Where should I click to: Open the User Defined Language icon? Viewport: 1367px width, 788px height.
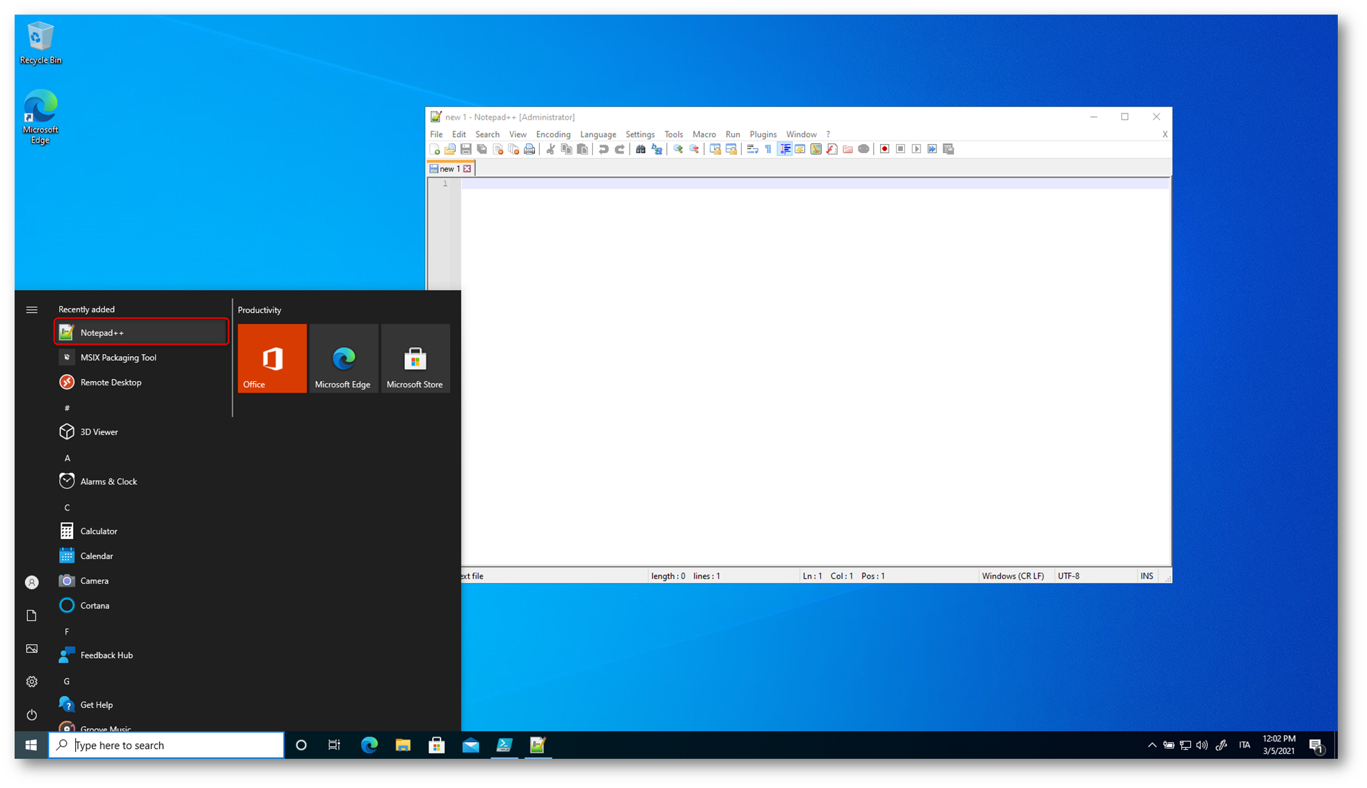click(x=800, y=150)
